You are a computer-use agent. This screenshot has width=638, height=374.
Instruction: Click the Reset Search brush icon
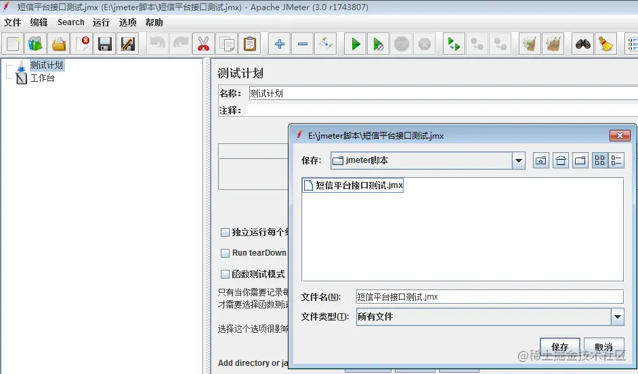606,43
